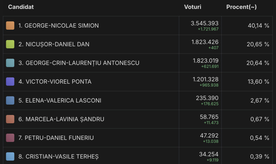Click the teal swatch for Antonescu

coord(10,63)
